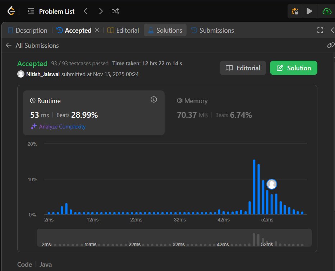Image resolution: width=335 pixels, height=271 pixels.
Task: Submit code with cloud upload icon
Action: tap(327, 11)
